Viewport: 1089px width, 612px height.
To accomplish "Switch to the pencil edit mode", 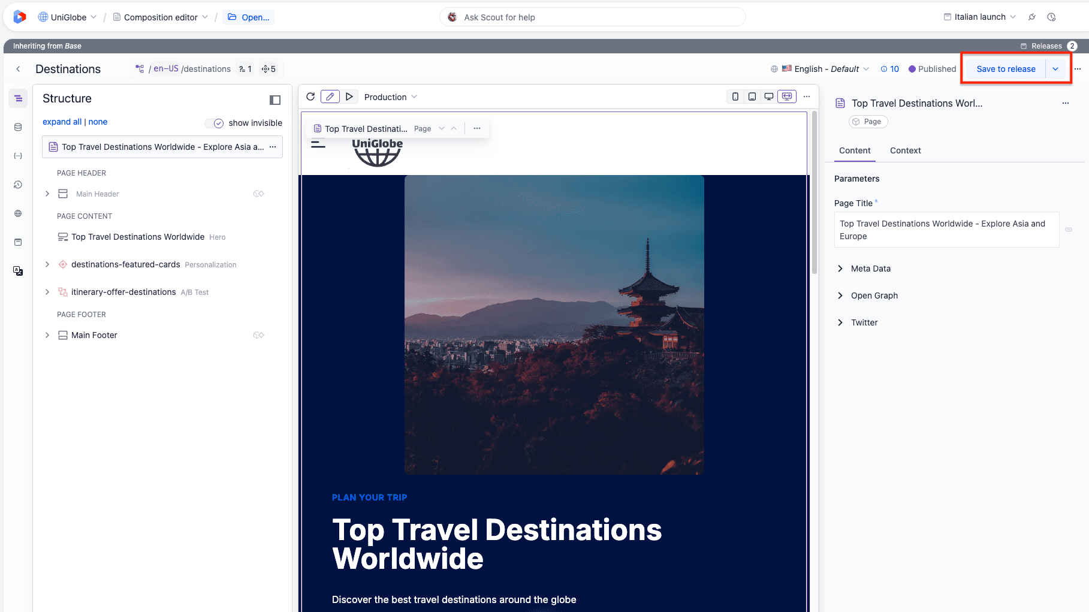I will point(330,97).
